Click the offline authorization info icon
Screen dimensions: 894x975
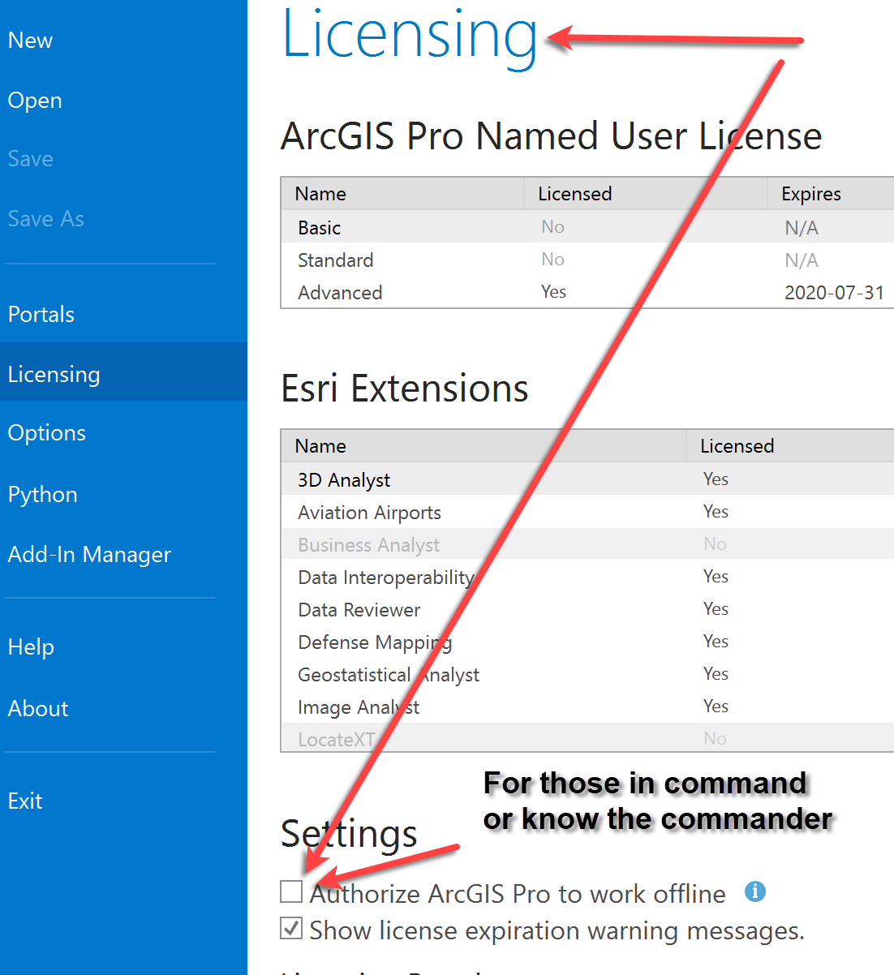pos(755,891)
